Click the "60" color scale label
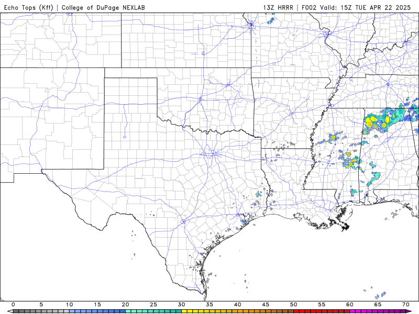The image size is (419, 314). 350,305
